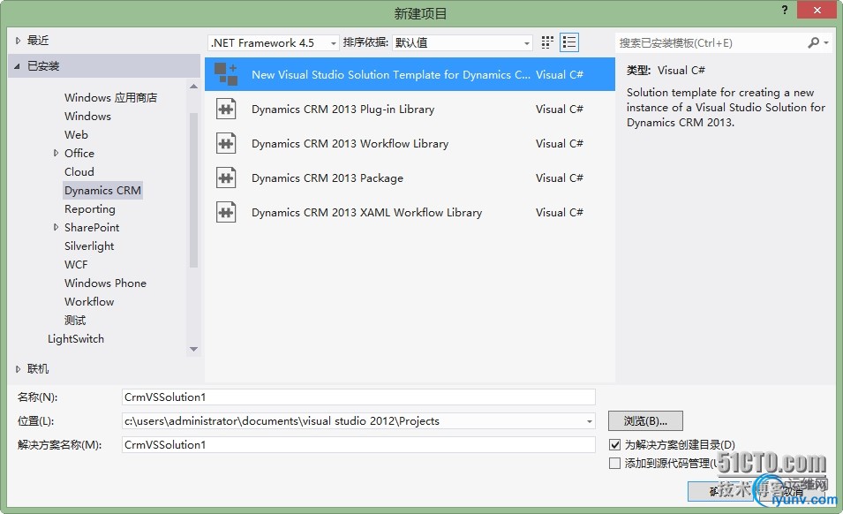This screenshot has width=843, height=514.
Task: Select the Windows Phone category
Action: point(105,283)
